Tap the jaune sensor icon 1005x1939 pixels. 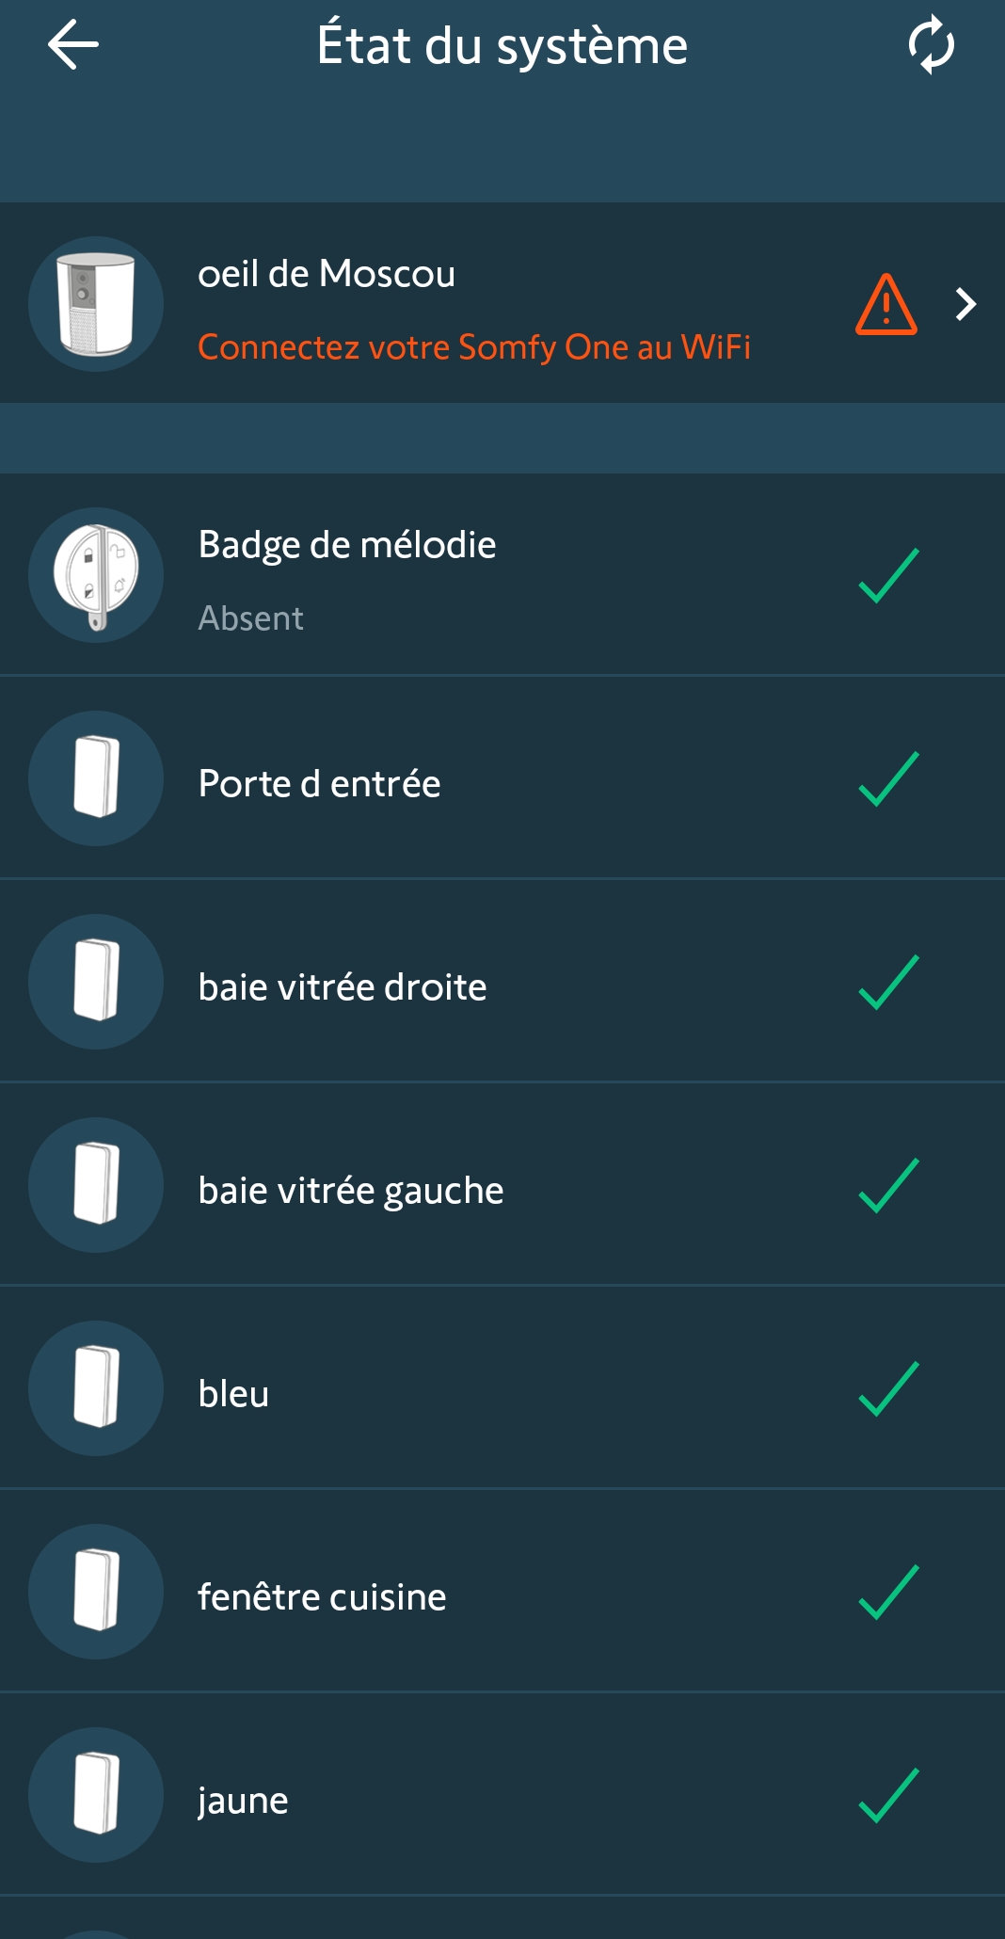96,1795
